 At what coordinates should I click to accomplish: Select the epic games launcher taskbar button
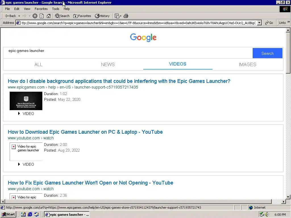(x=67, y=215)
